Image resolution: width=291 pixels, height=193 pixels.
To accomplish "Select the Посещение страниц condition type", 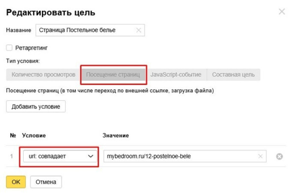I will pos(113,75).
